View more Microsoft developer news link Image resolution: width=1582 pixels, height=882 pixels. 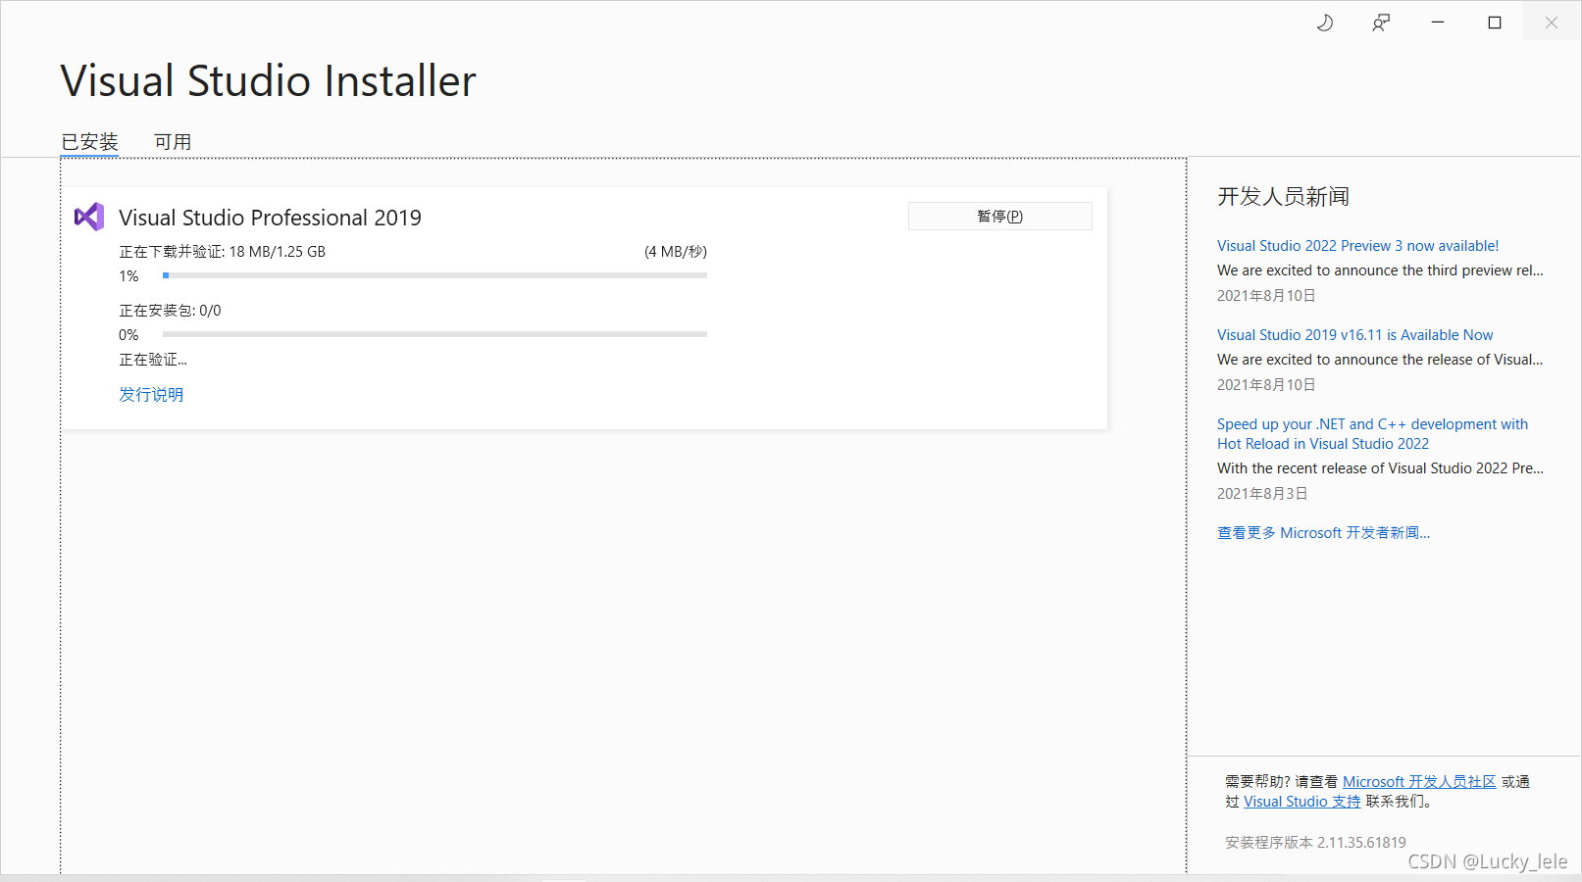1323,533
